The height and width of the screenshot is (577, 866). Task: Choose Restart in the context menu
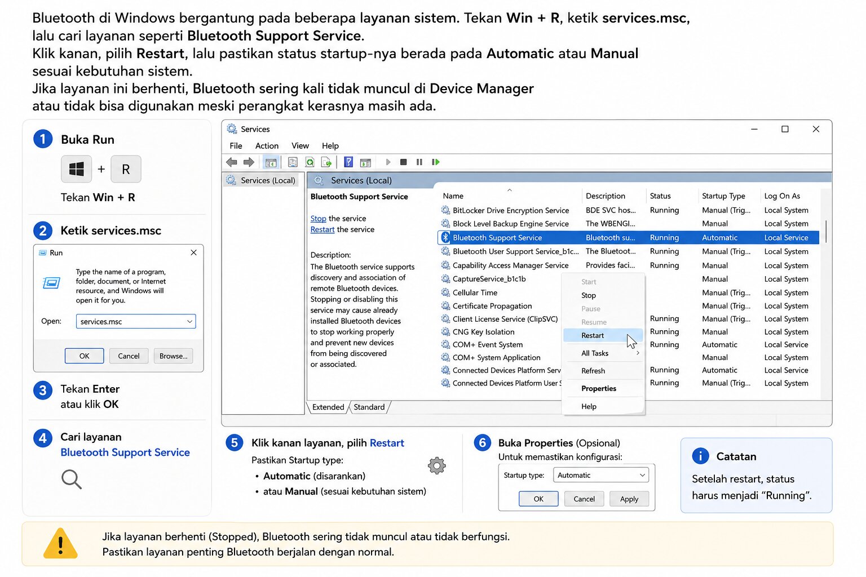pos(603,335)
